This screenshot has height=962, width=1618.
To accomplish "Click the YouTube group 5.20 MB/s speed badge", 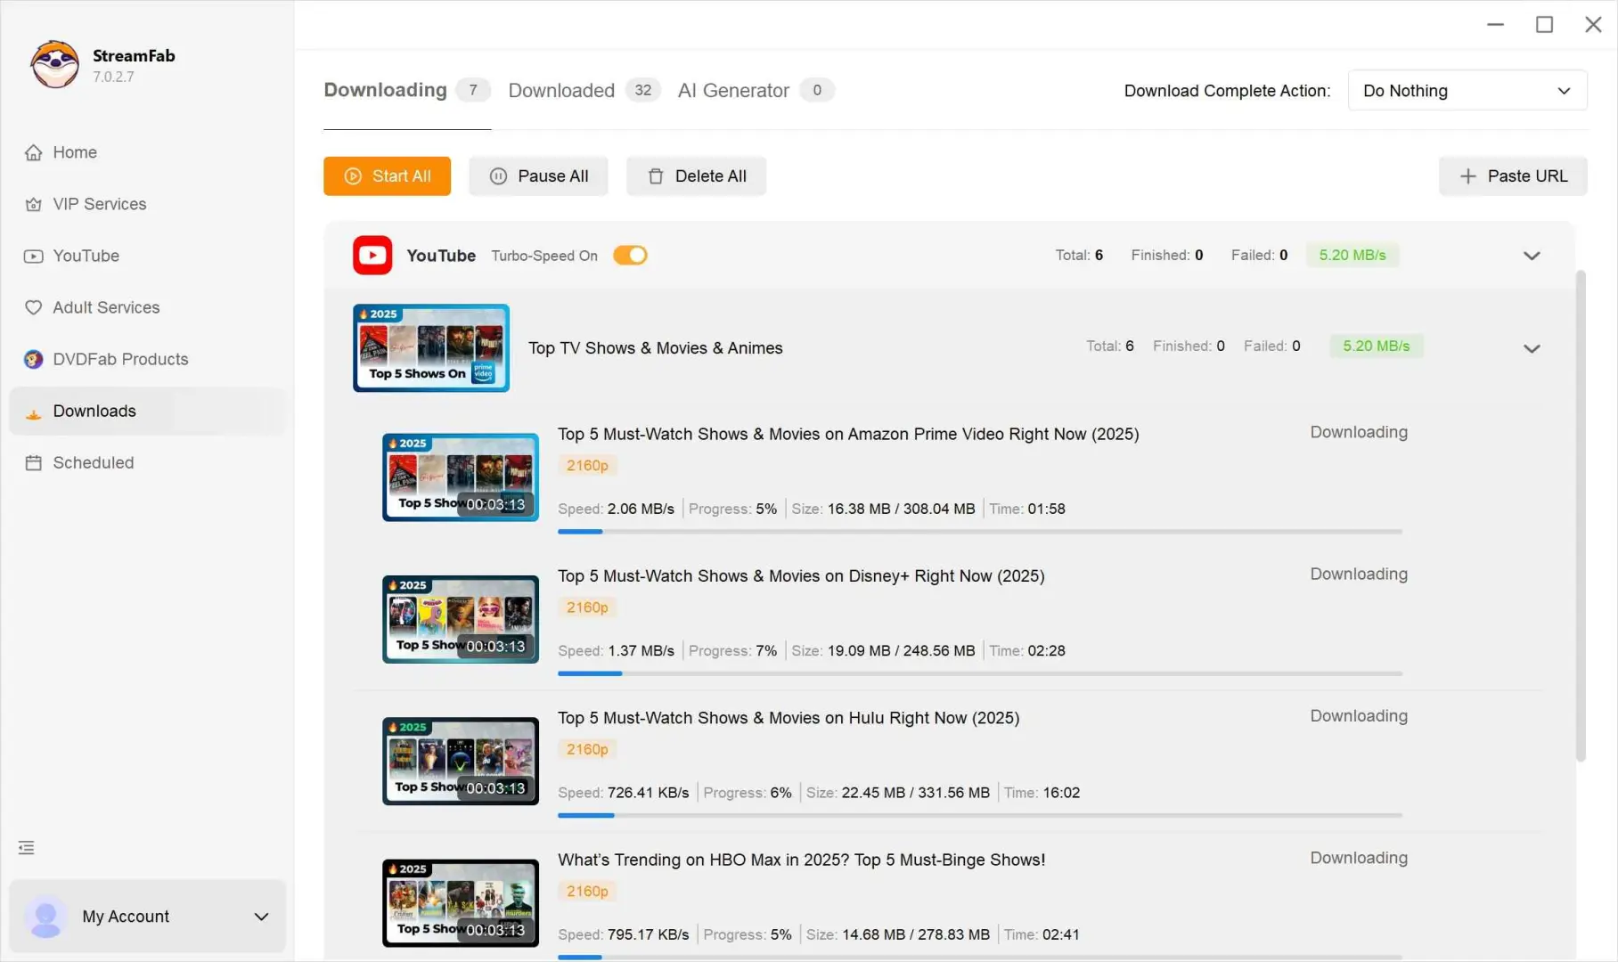I will [1352, 256].
